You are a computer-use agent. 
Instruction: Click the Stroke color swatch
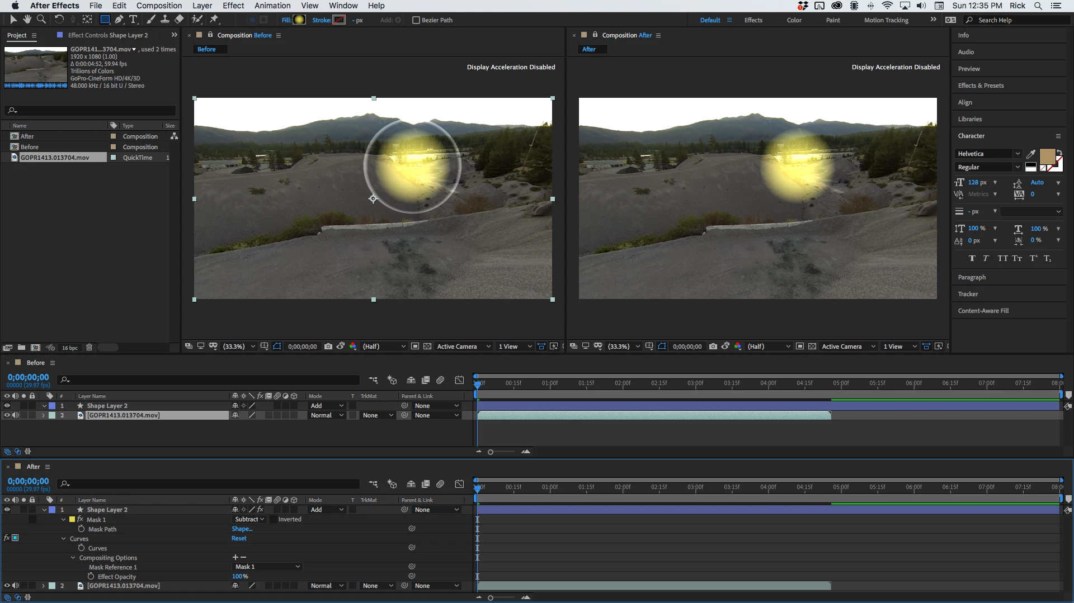[339, 20]
